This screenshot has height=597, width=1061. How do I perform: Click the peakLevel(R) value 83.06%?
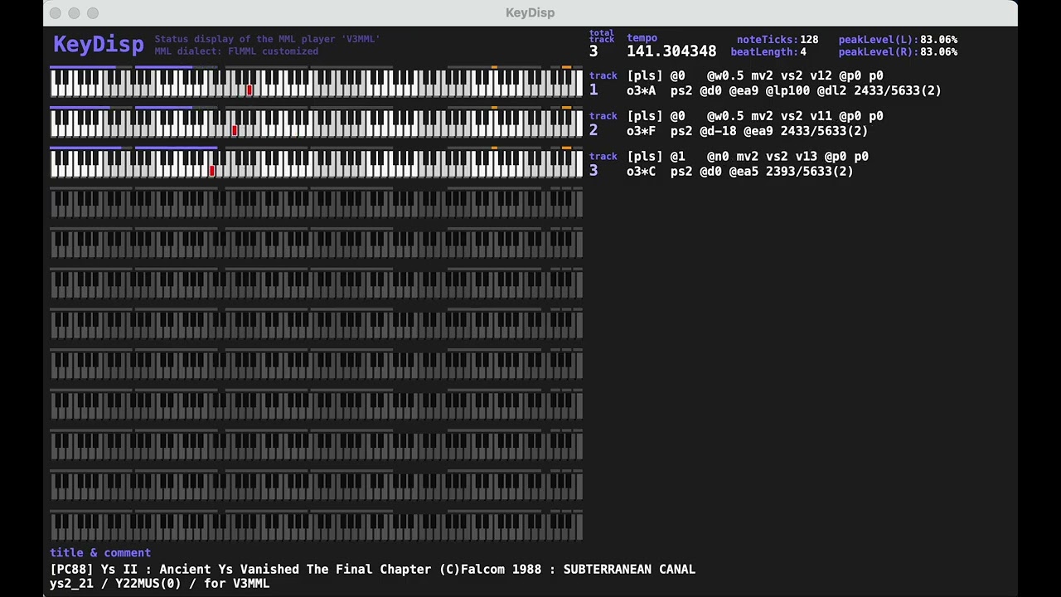pyautogui.click(x=938, y=51)
